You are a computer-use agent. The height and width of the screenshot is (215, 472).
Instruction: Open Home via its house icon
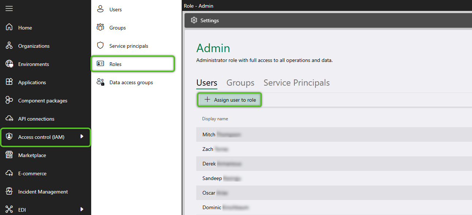pos(9,27)
